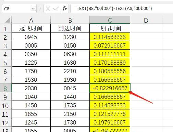Select cell with value 1040

31,97
